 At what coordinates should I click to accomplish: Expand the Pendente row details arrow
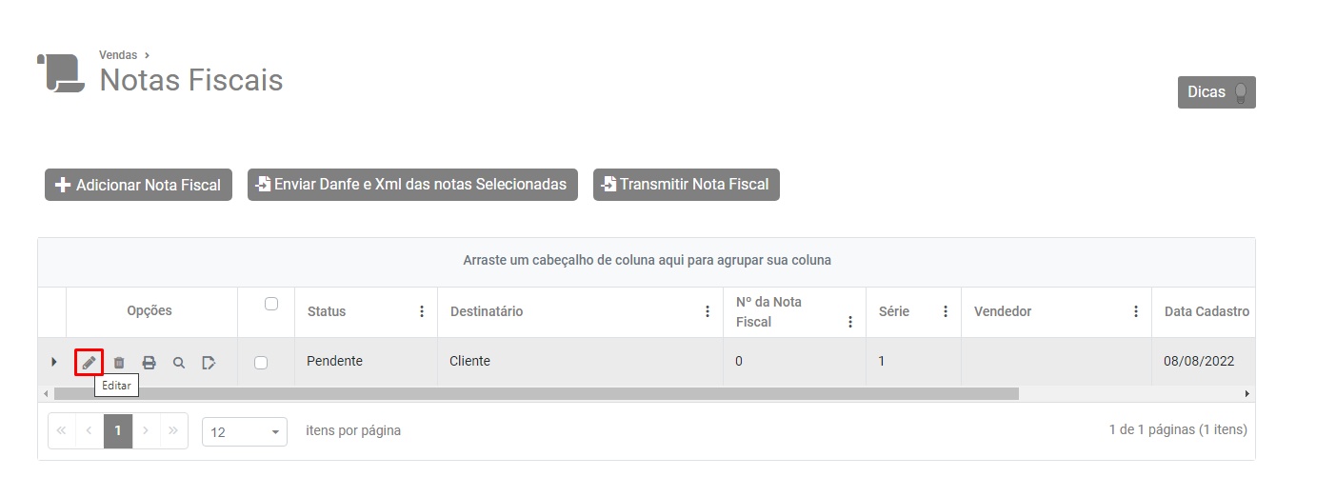tap(53, 362)
